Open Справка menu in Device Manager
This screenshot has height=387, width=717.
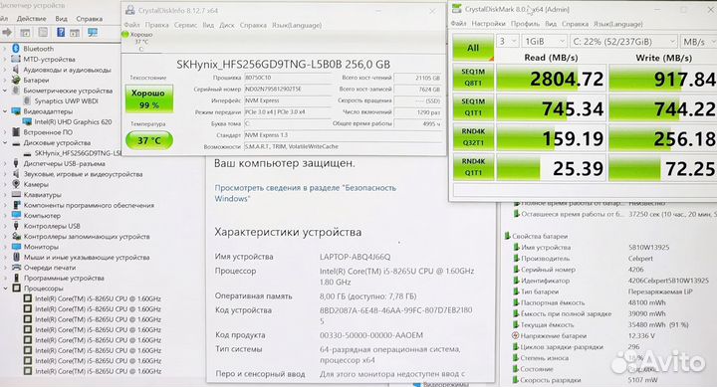coord(90,19)
